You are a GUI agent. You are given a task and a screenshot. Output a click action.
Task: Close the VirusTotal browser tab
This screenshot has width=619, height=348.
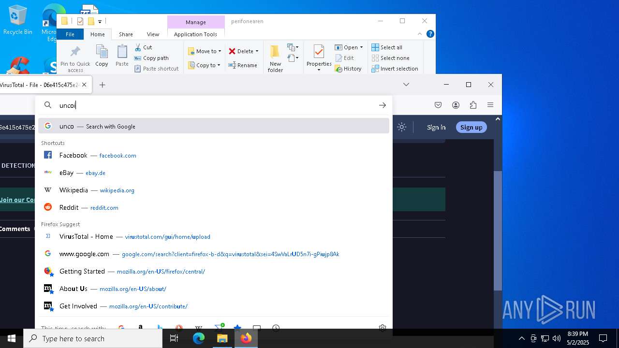click(84, 85)
